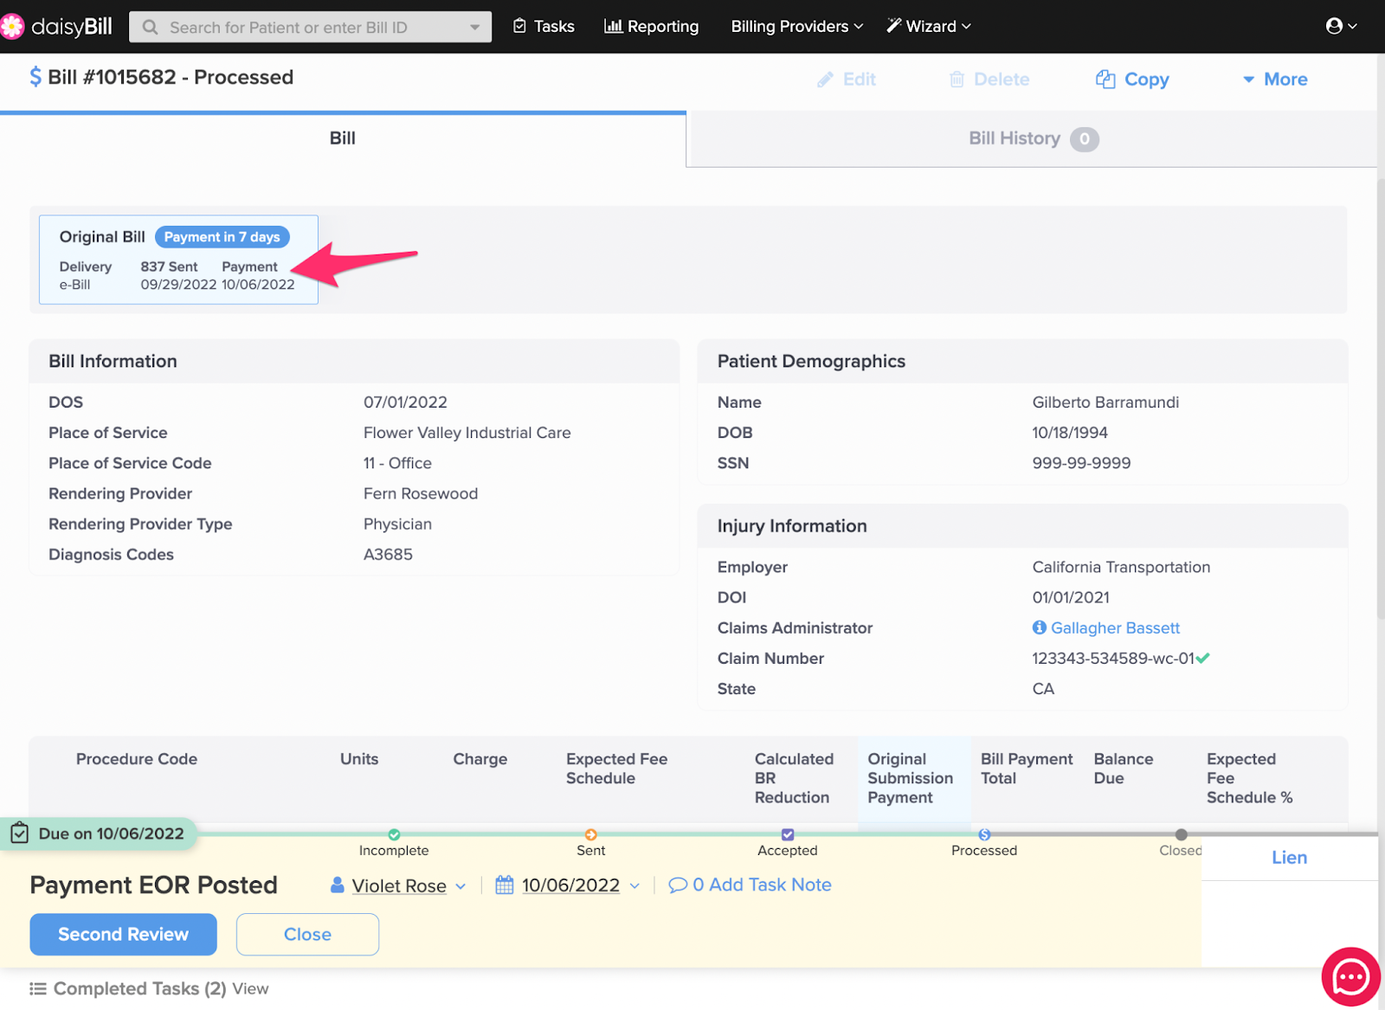Screen dimensions: 1385x1010
Task: Click the Accepted checkmark timeline marker
Action: 788,834
